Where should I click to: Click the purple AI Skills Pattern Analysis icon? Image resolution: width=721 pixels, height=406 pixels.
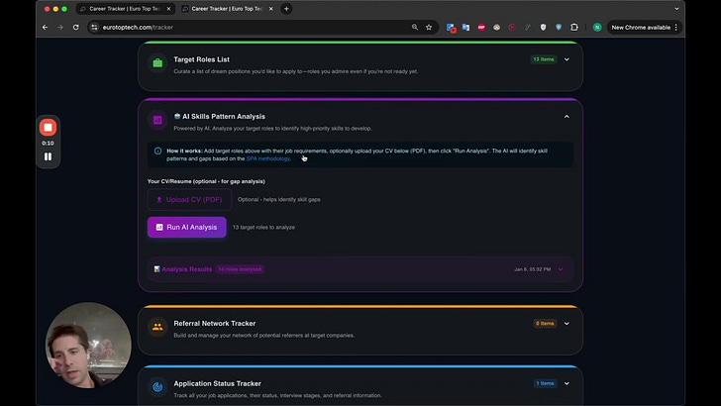(x=157, y=120)
